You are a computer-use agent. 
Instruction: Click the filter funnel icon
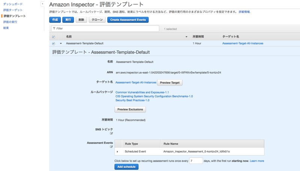click(54, 28)
